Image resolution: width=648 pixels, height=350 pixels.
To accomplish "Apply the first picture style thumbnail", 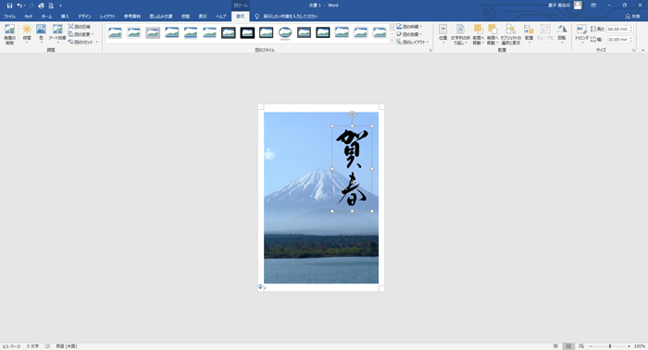I will [x=116, y=32].
